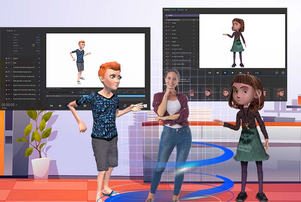
Task: Toggle eye icon for Face behavior
Action: coord(166,27)
